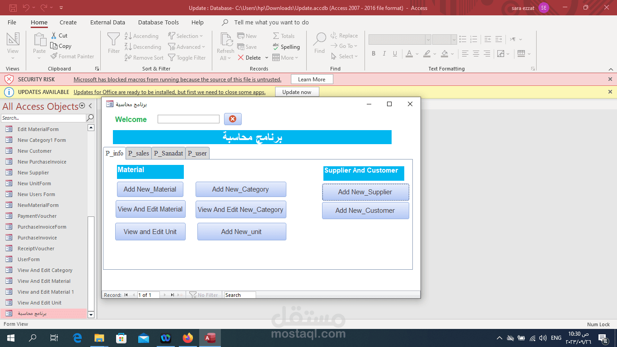Open the Select dropdown in Find group
617x347 pixels.
coord(345,56)
